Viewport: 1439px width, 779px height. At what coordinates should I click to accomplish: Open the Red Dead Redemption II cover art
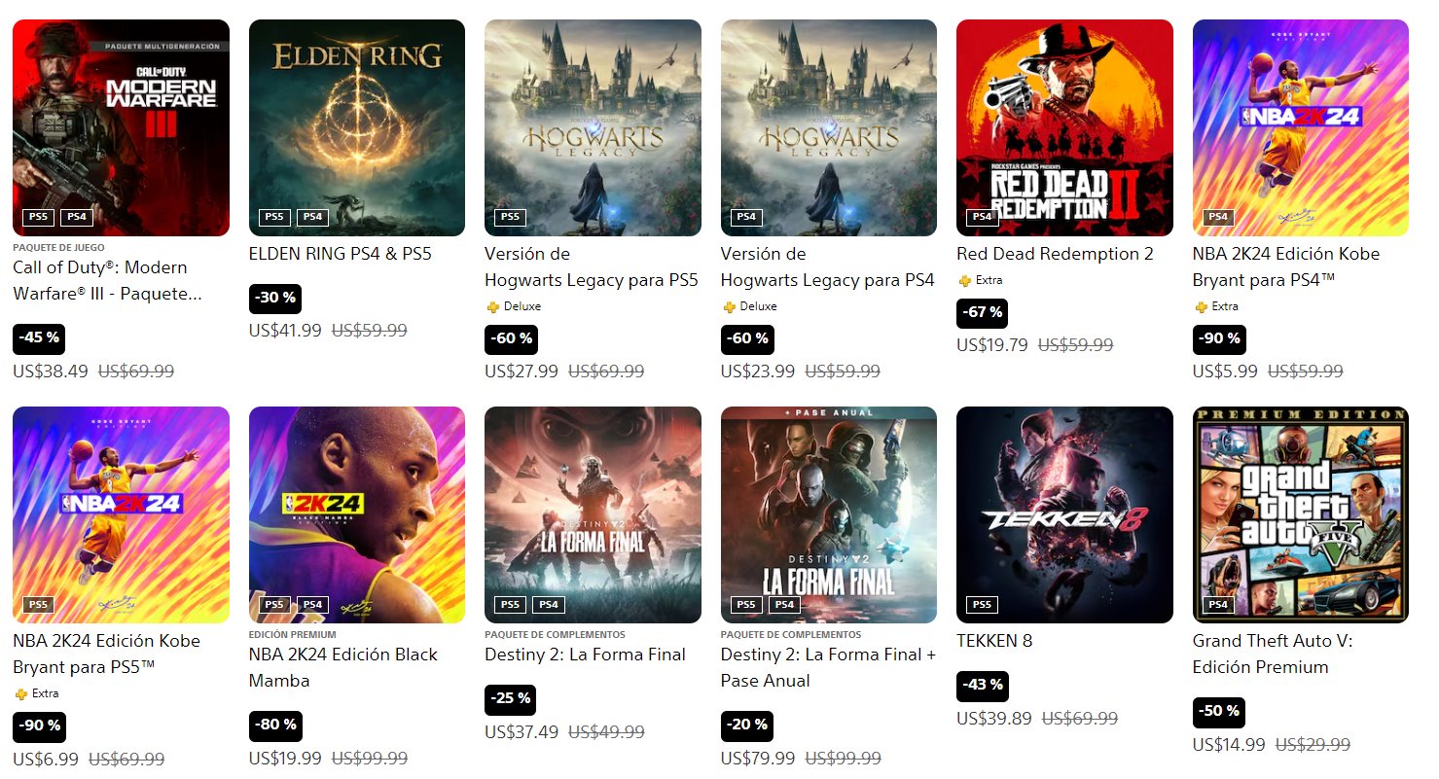pyautogui.click(x=1064, y=126)
